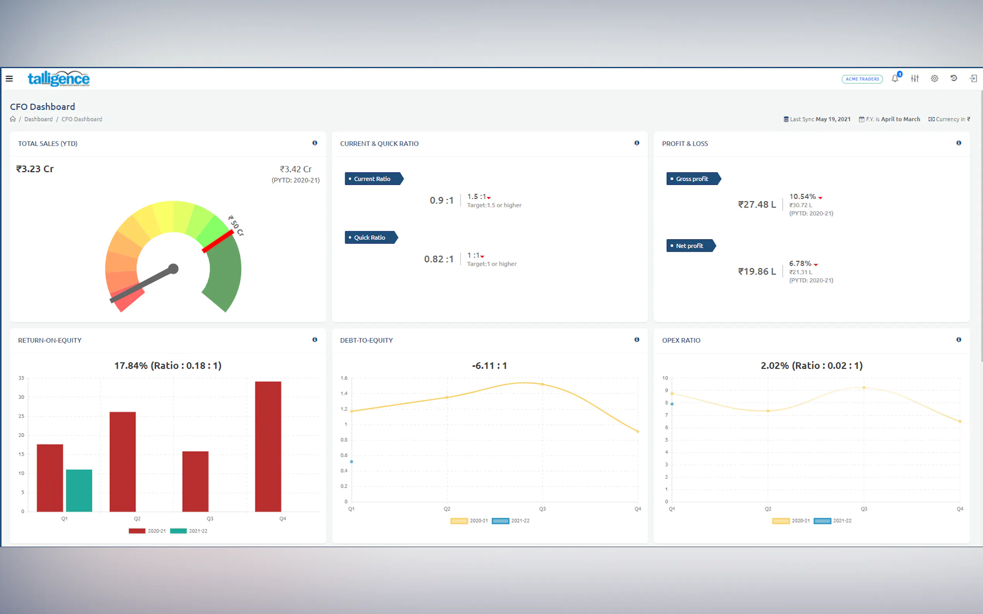Open the hamburger navigation menu
Screen dimensions: 983x614
tap(9, 79)
